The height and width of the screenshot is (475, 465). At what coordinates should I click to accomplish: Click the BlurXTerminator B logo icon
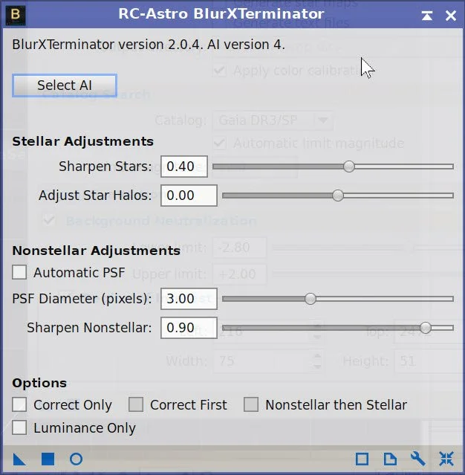[16, 15]
